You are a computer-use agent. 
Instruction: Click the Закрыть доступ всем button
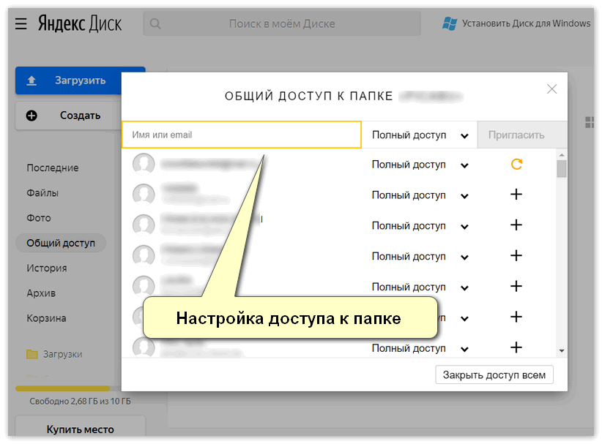(494, 375)
